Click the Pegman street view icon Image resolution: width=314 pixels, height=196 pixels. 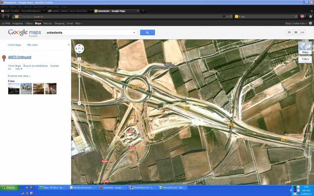(79, 66)
